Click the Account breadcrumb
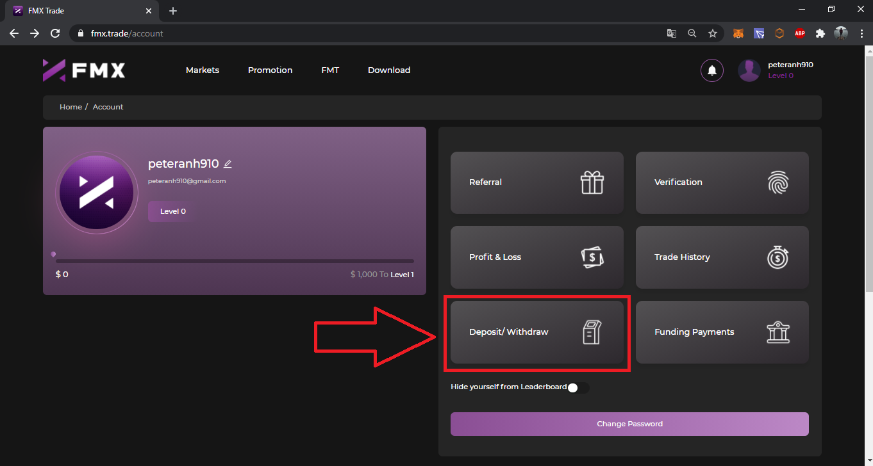Image resolution: width=873 pixels, height=466 pixels. (108, 107)
